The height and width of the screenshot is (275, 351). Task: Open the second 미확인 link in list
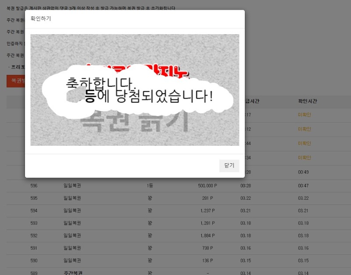click(304, 129)
